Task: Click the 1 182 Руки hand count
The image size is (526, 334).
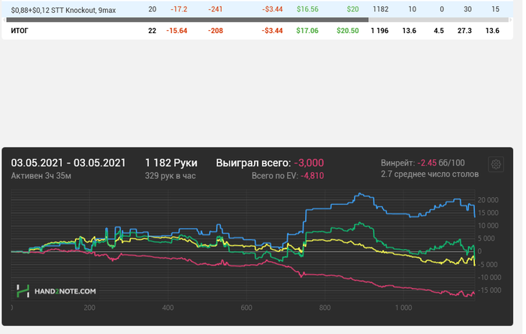Action: (x=171, y=162)
